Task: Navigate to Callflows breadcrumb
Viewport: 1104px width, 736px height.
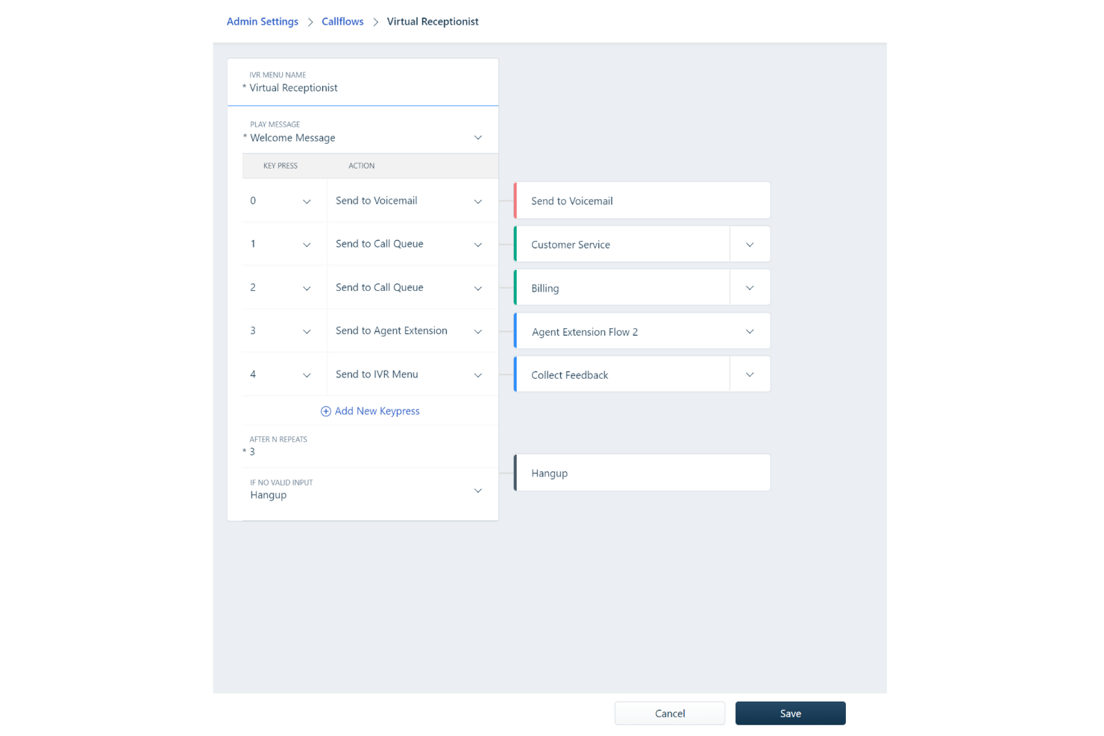Action: click(342, 22)
